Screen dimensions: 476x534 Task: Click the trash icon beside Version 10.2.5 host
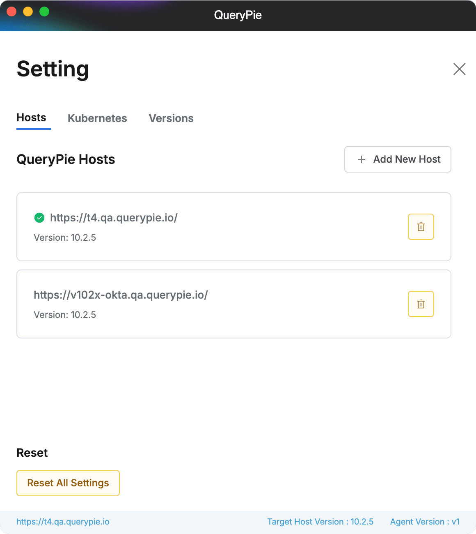click(x=421, y=226)
